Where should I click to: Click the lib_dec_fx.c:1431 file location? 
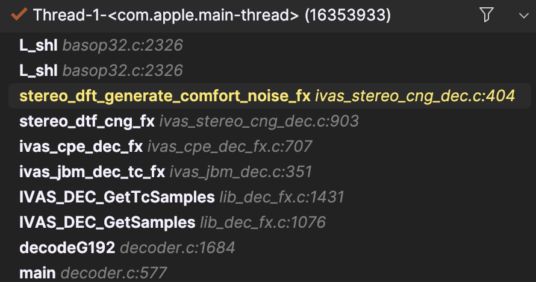coord(280,197)
